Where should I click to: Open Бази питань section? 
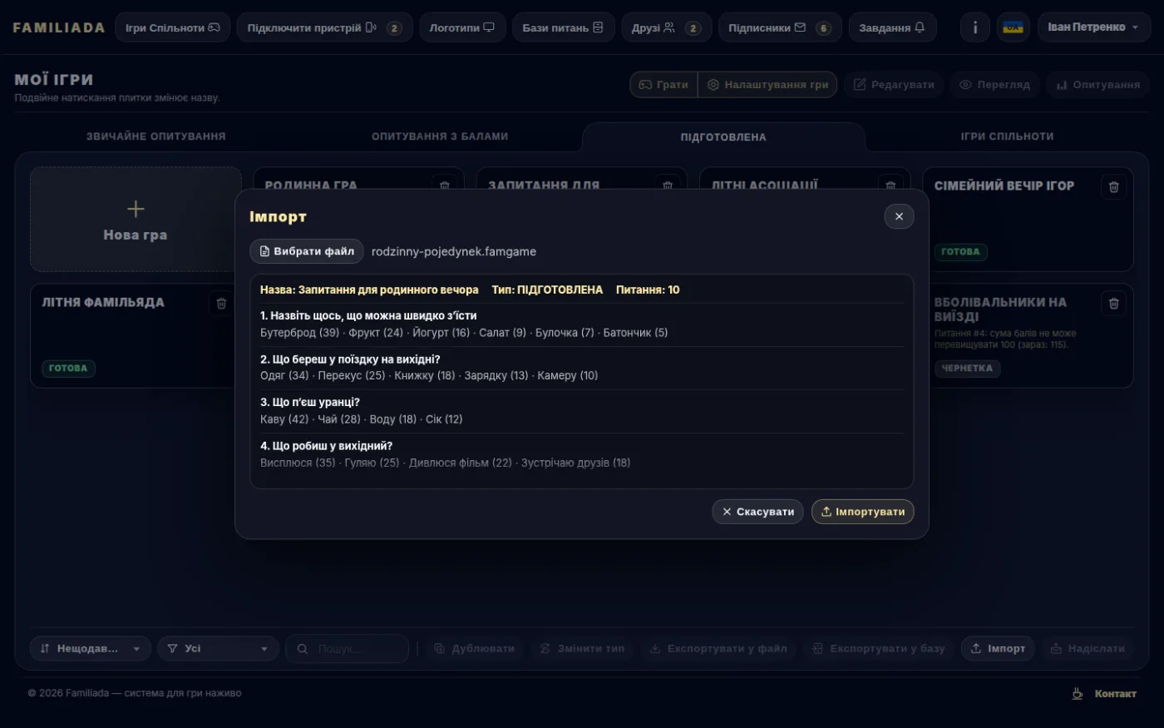(x=563, y=27)
